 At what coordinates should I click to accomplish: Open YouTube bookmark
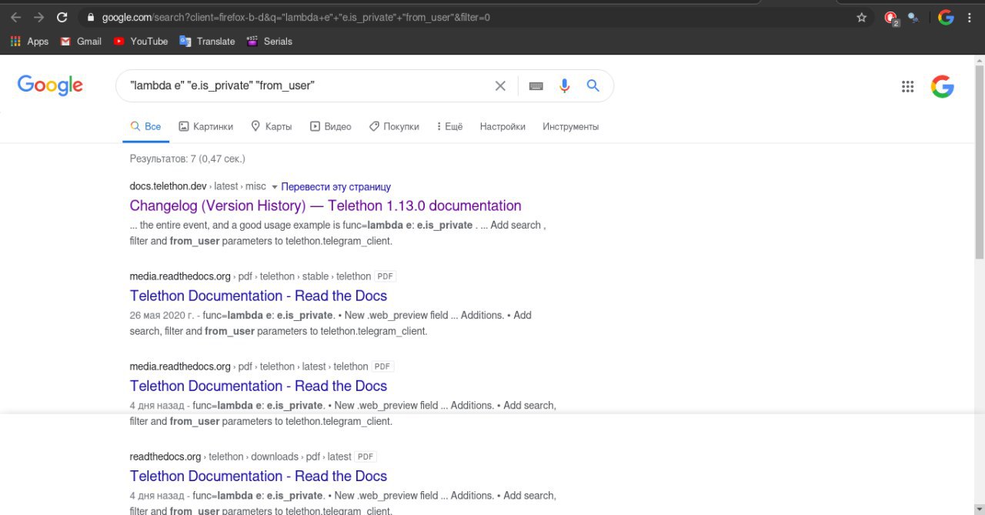coord(140,42)
